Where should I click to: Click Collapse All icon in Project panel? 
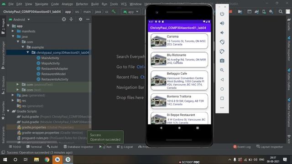click(x=71, y=19)
